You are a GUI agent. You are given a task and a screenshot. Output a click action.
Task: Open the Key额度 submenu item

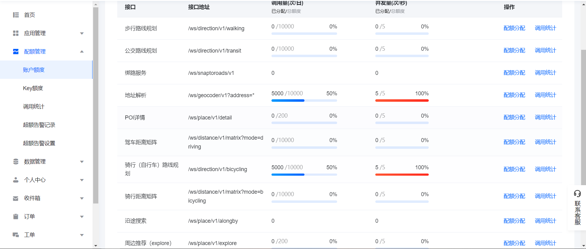pos(33,88)
